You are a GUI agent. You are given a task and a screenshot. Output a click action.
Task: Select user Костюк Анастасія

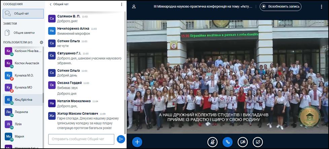(x=23, y=63)
